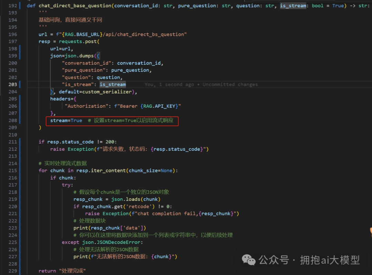Click the watermark text 拥抱ai大模型

pyautogui.click(x=330, y=260)
